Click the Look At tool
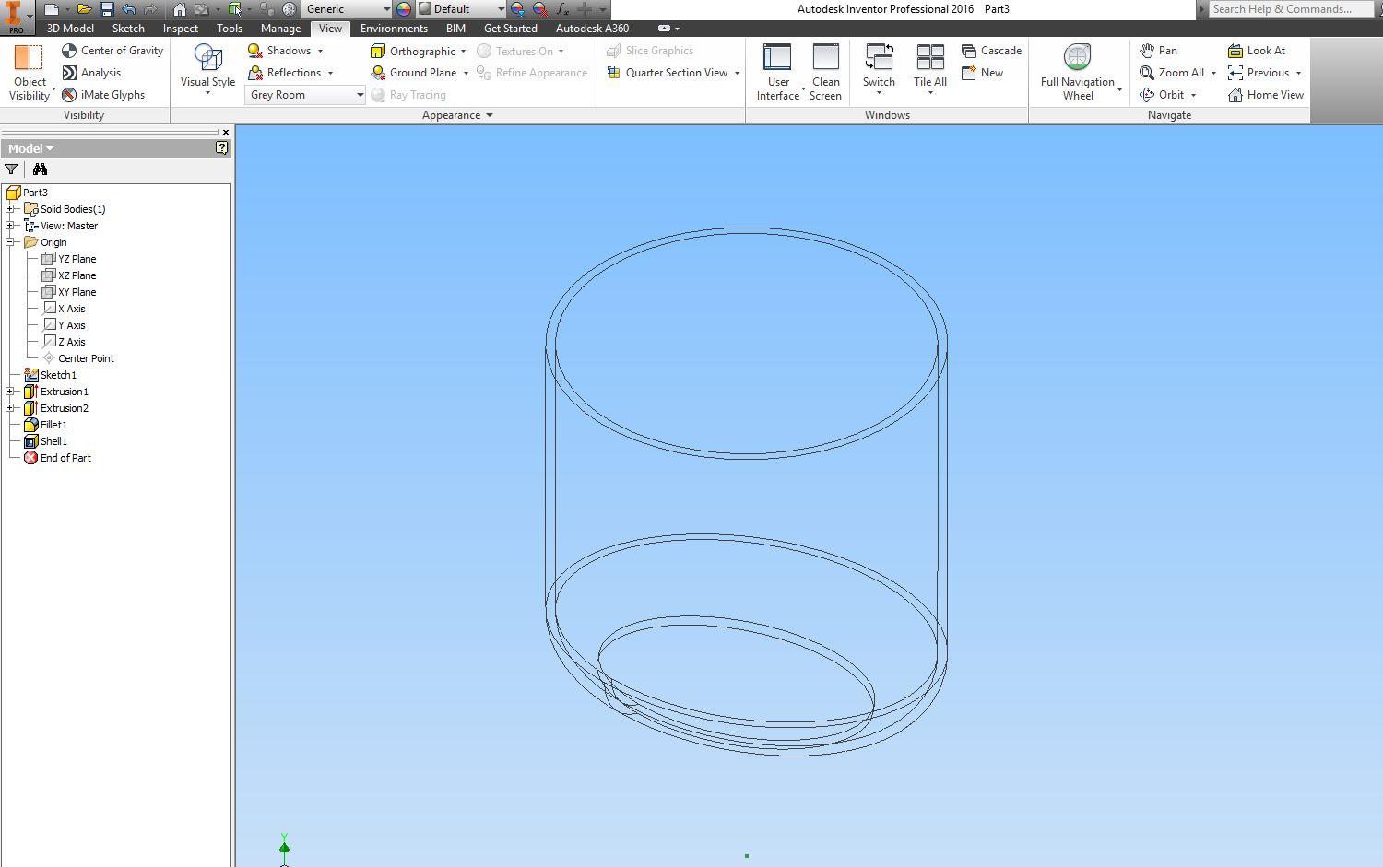Viewport: 1383px width, 867px height. pyautogui.click(x=1235, y=51)
